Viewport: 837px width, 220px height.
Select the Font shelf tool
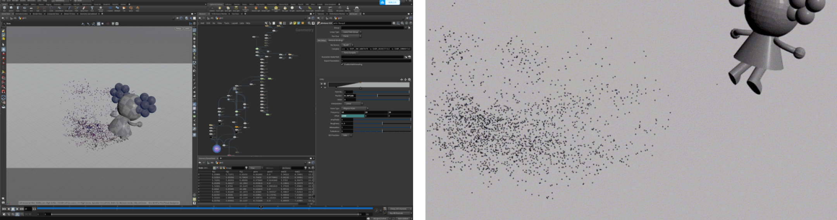point(92,8)
